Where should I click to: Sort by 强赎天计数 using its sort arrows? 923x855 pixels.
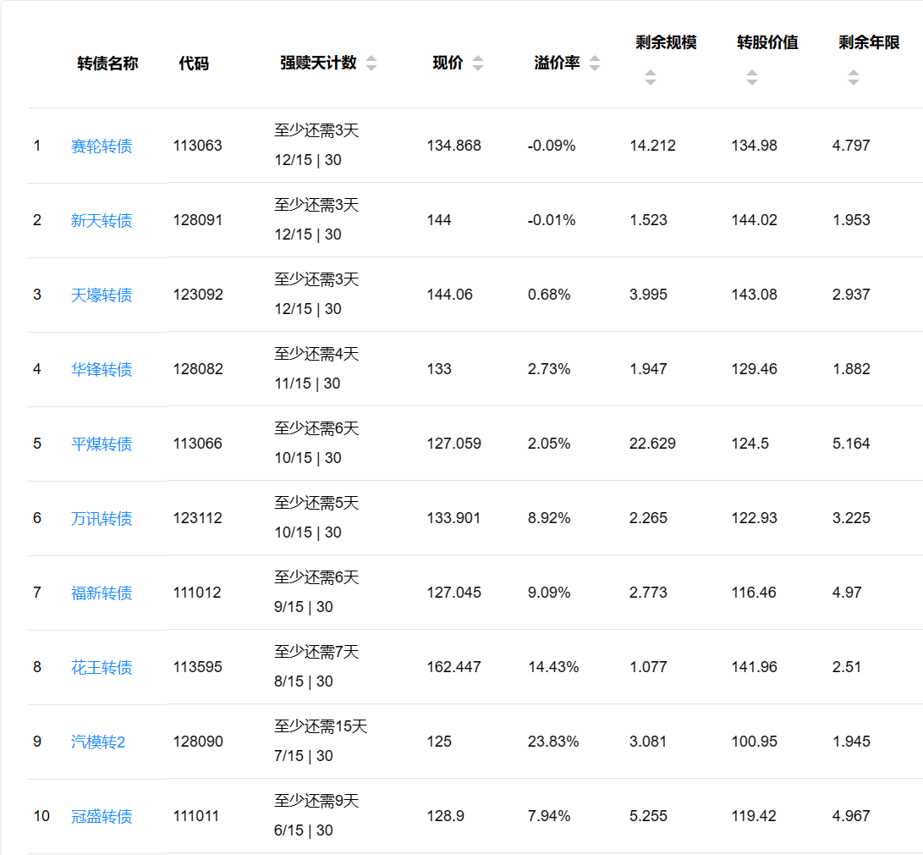(x=371, y=63)
